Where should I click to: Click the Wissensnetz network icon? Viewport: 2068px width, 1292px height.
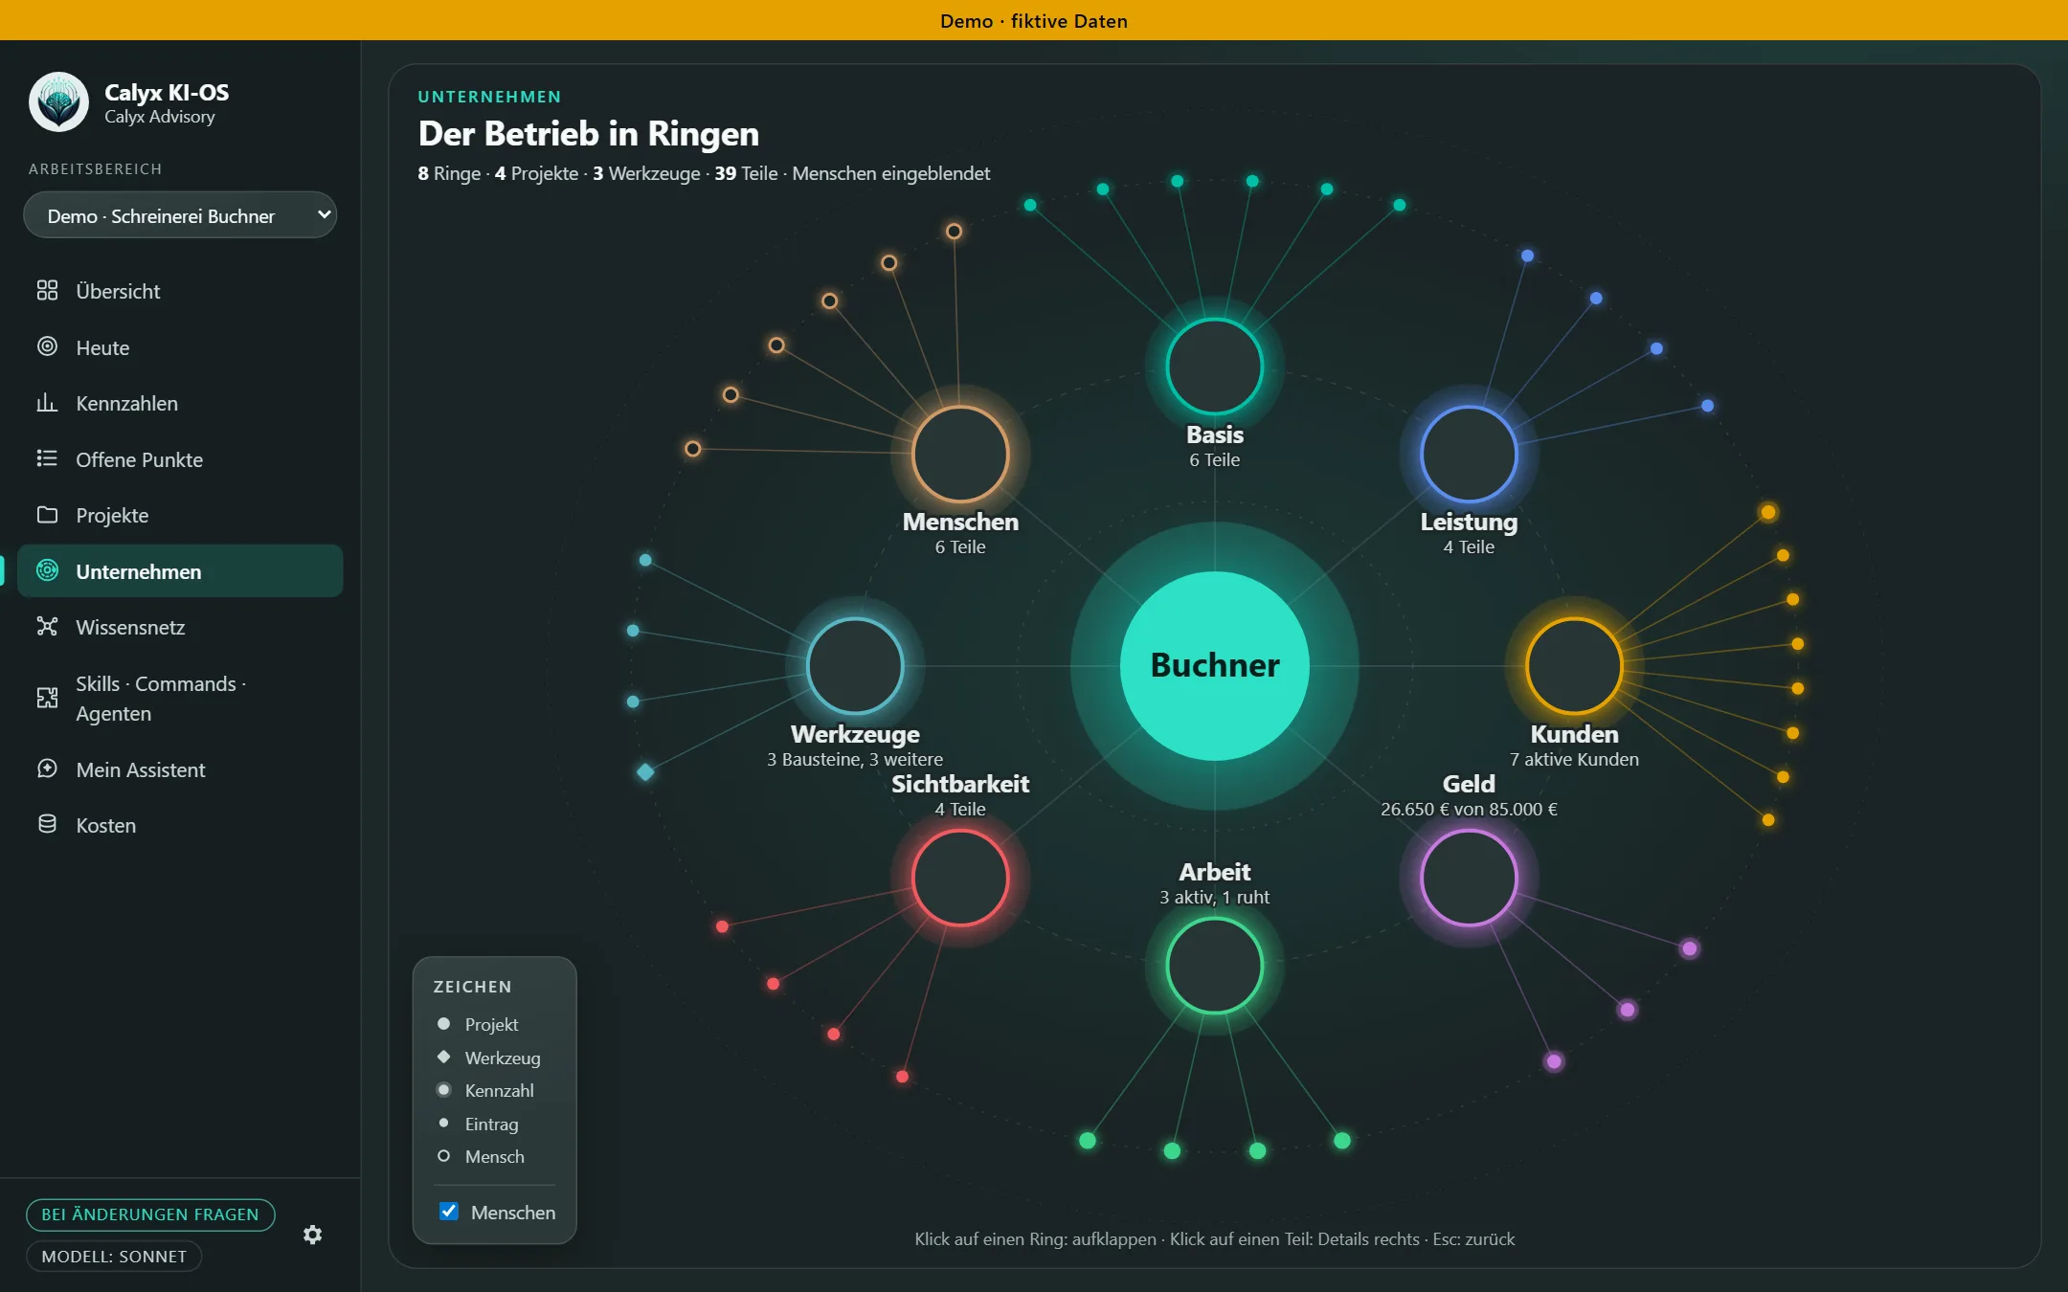pos(47,627)
